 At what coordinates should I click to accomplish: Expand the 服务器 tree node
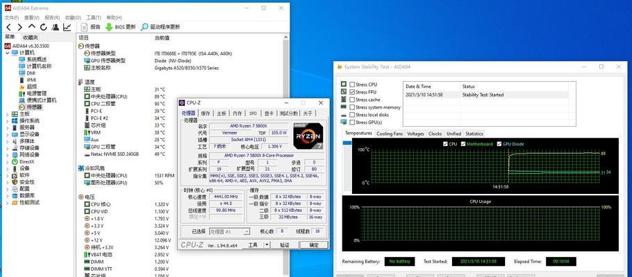8,127
